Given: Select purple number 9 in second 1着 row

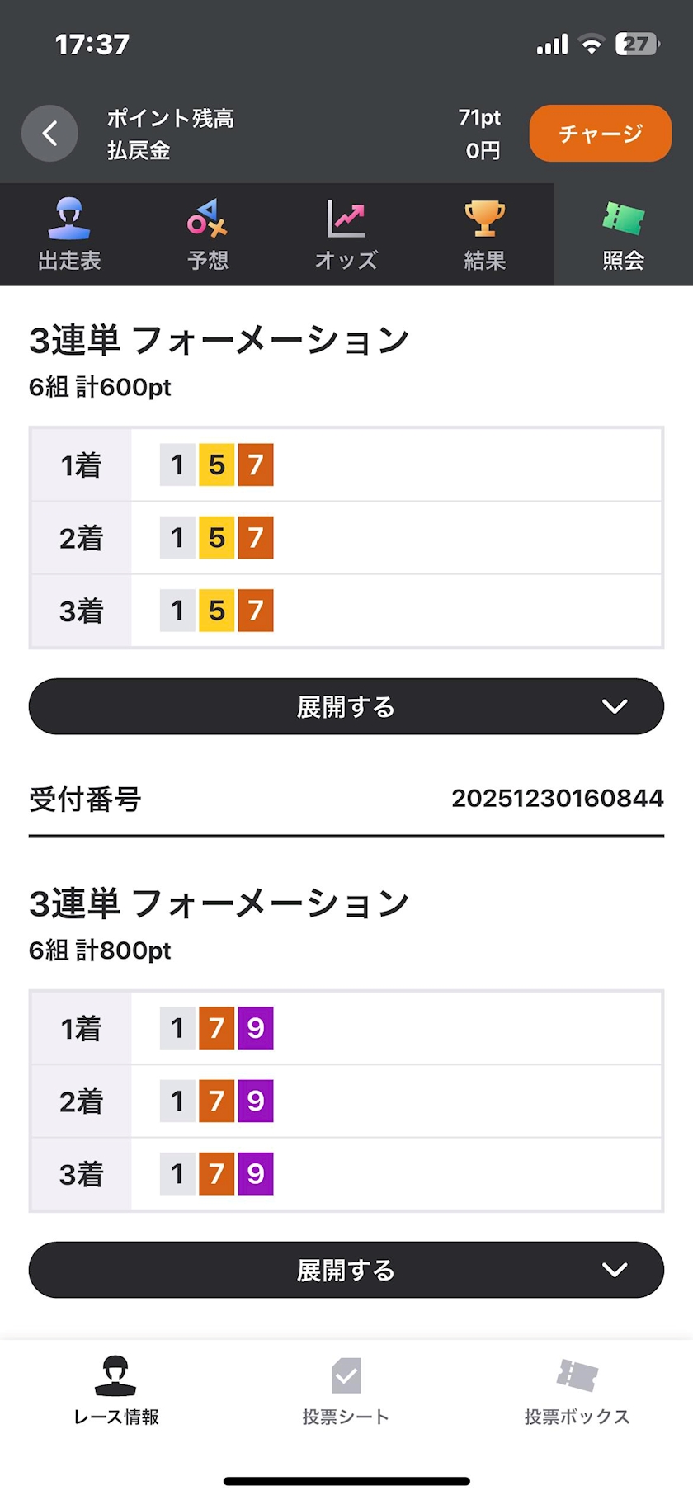Looking at the screenshot, I should [x=256, y=1028].
